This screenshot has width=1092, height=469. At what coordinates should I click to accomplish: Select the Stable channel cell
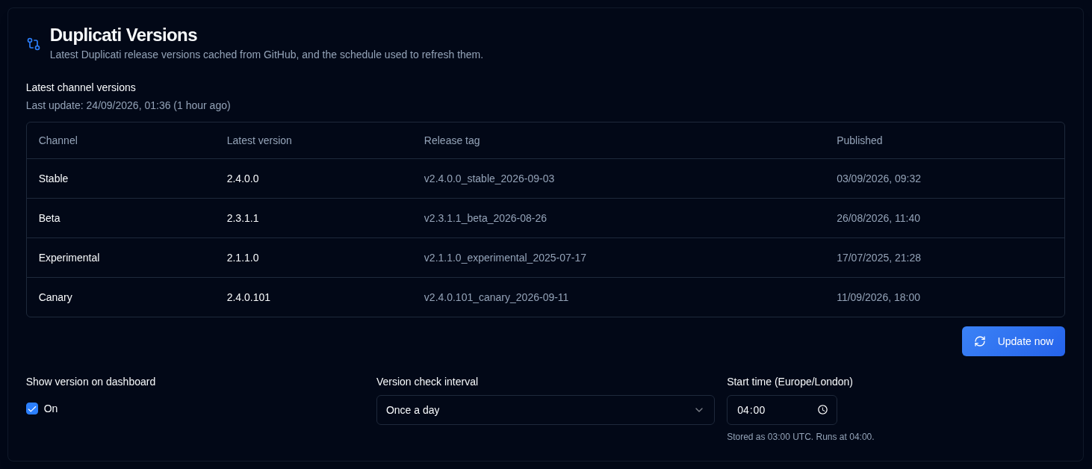pyautogui.click(x=54, y=178)
